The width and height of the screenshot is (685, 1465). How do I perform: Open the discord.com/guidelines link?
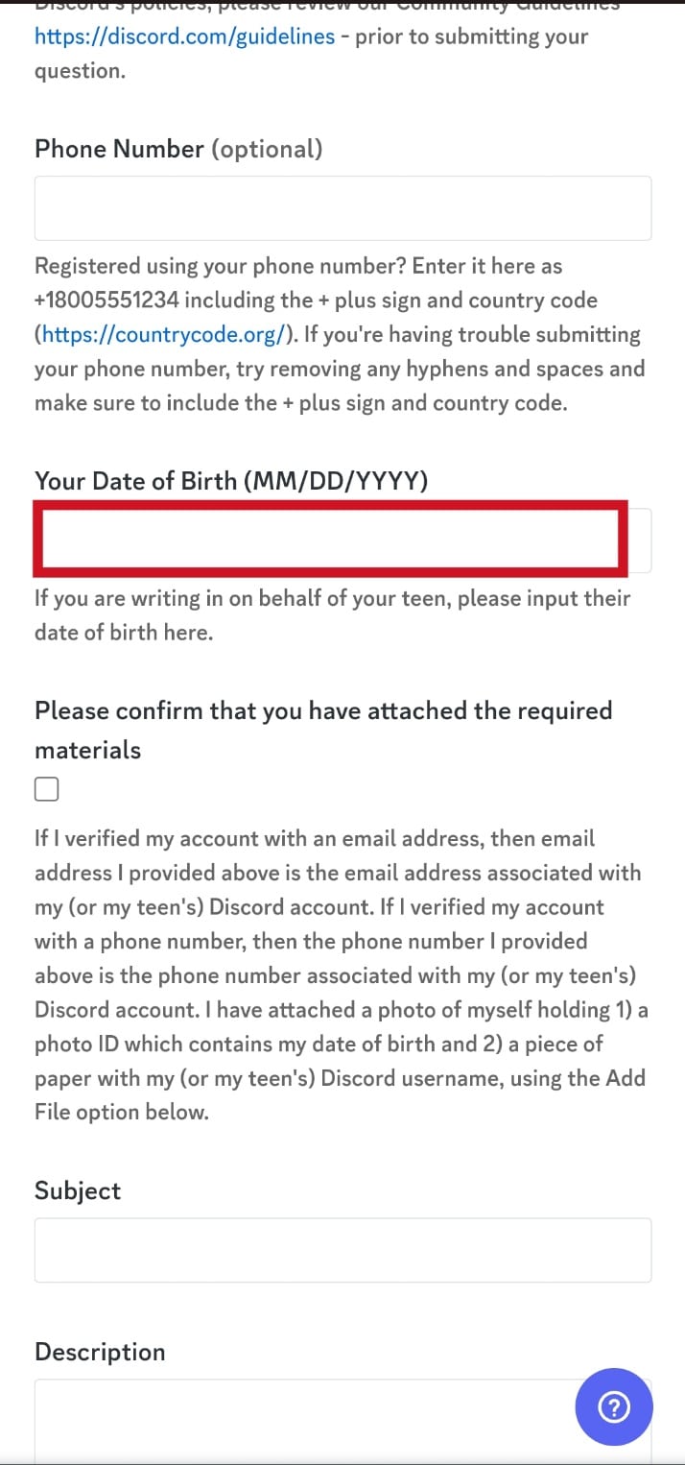click(x=185, y=36)
